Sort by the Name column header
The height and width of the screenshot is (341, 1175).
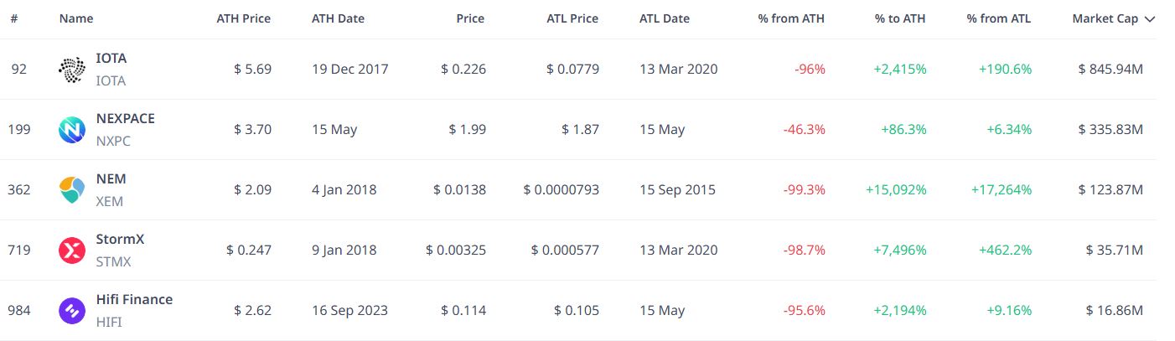pyautogui.click(x=76, y=18)
